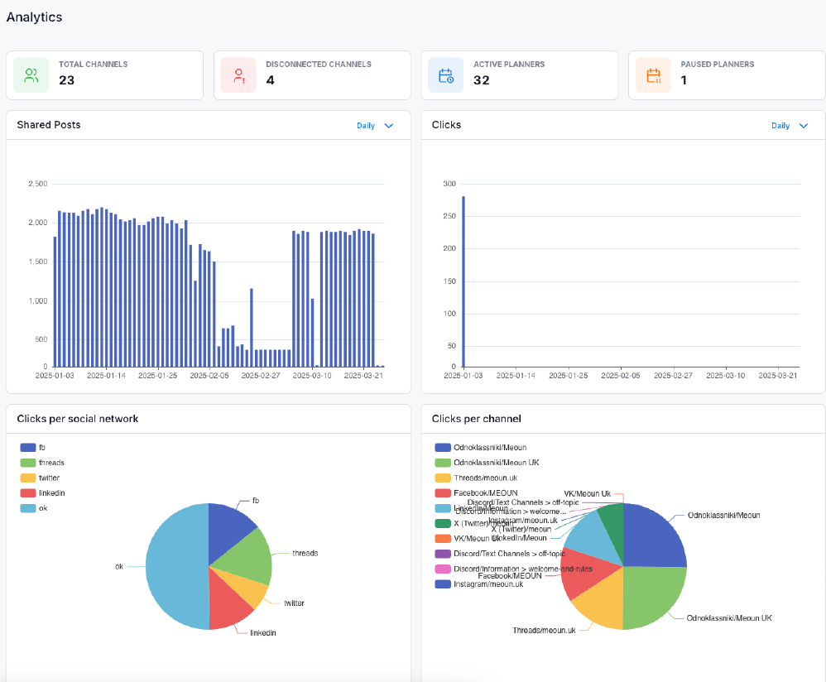Click the Total Channels stat card
Screen dimensions: 826x682
click(x=104, y=75)
